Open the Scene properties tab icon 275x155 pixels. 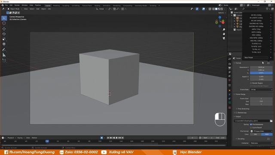point(229,76)
